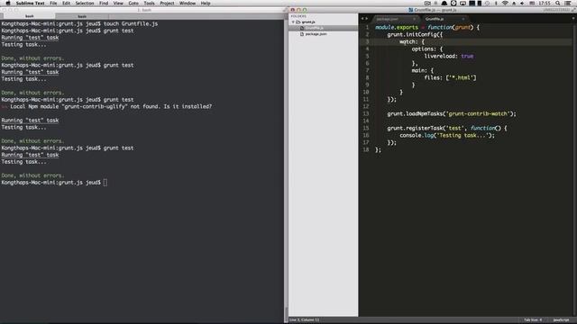Click the Spotlight search magnifier icon

558,3
